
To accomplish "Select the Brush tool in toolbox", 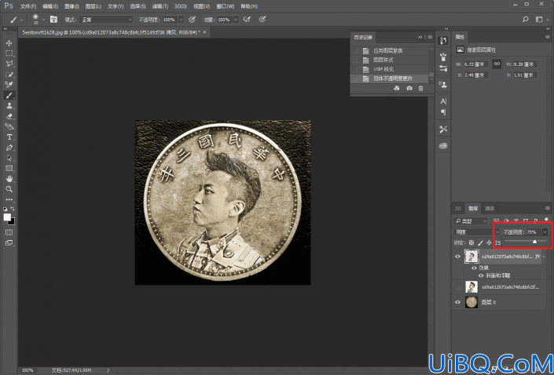I will (9, 95).
